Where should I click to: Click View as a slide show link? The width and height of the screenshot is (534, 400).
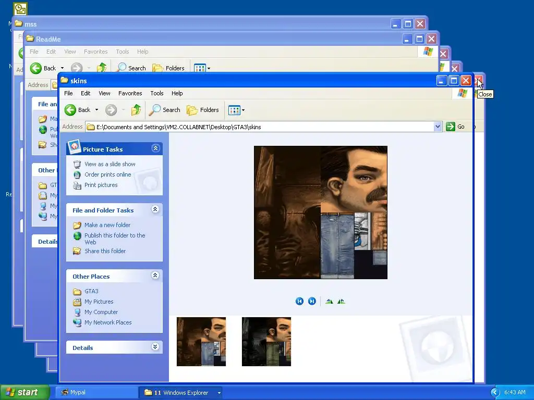[x=110, y=164]
